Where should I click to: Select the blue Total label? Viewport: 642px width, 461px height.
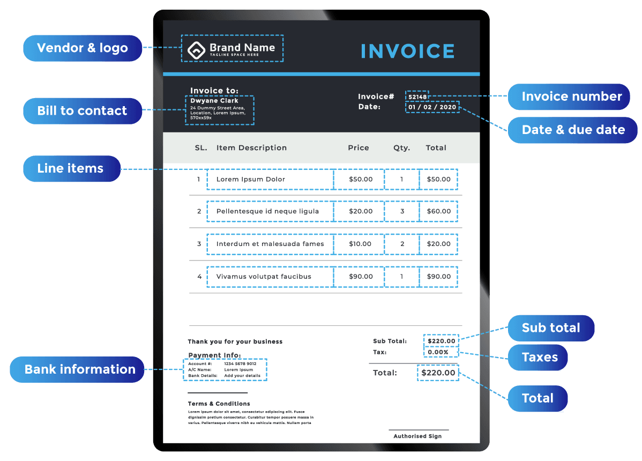pyautogui.click(x=538, y=398)
